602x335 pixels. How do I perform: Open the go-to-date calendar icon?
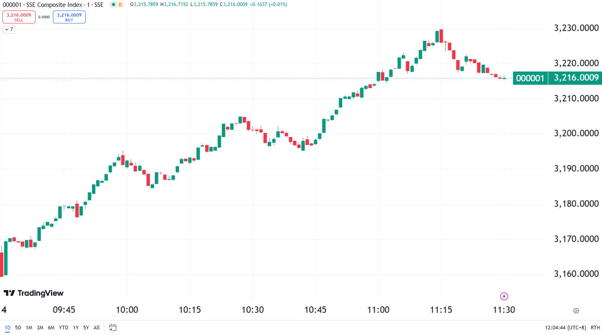(x=113, y=328)
